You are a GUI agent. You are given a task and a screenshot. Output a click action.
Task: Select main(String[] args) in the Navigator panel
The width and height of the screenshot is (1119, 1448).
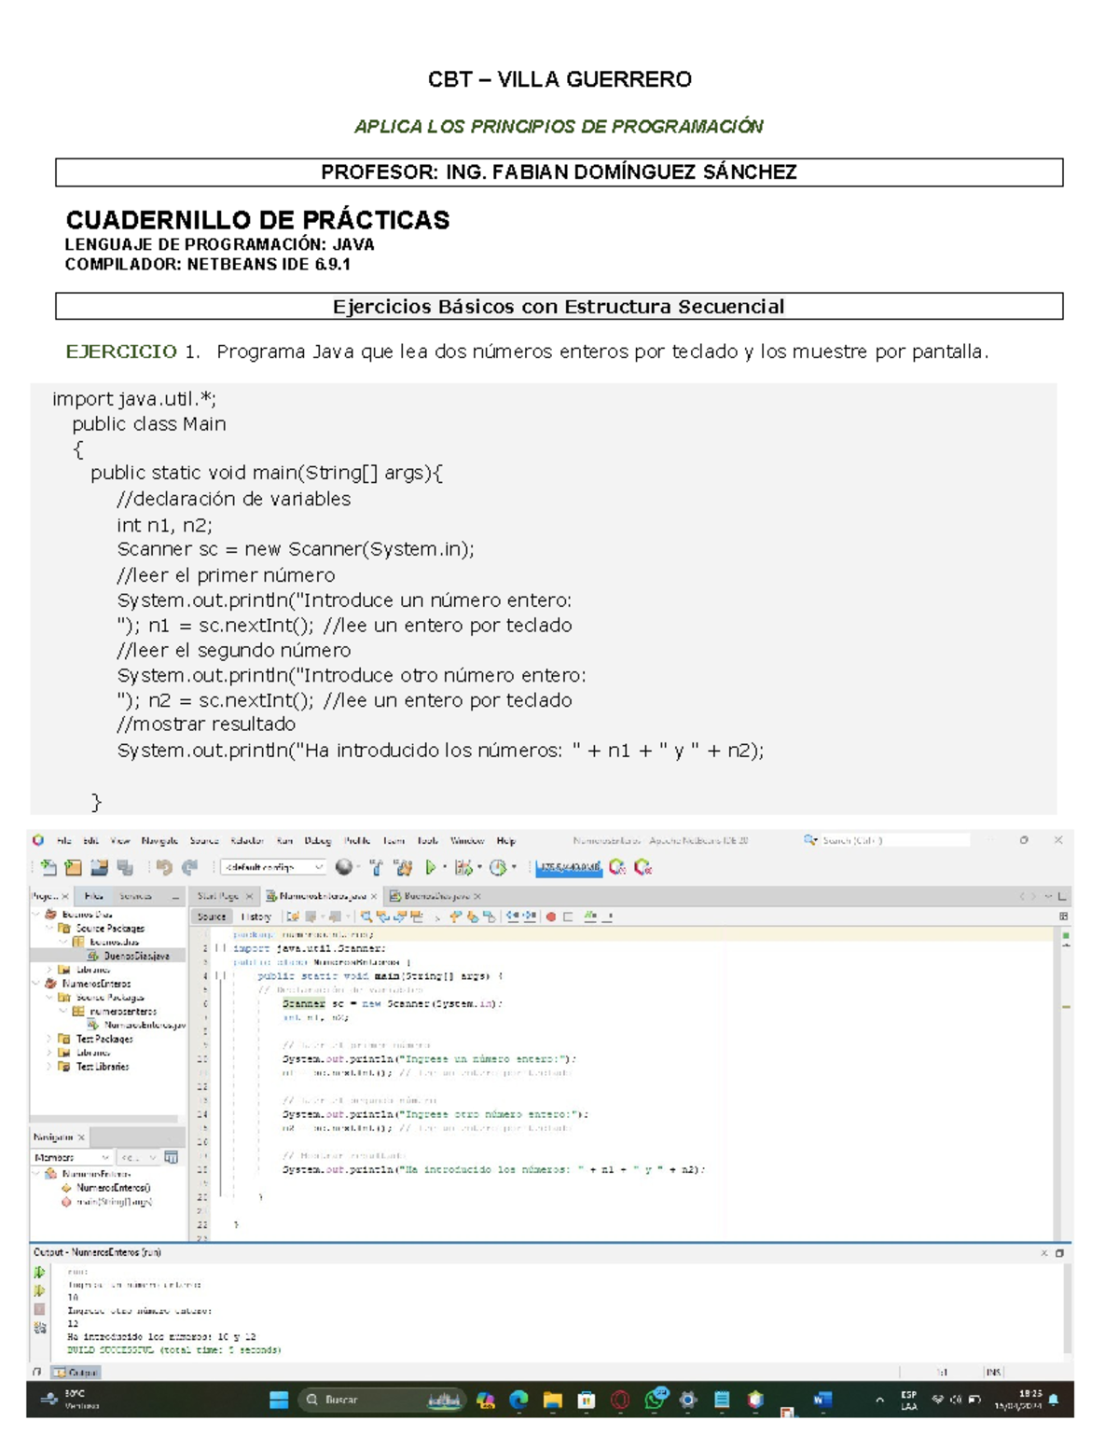pyautogui.click(x=113, y=1202)
